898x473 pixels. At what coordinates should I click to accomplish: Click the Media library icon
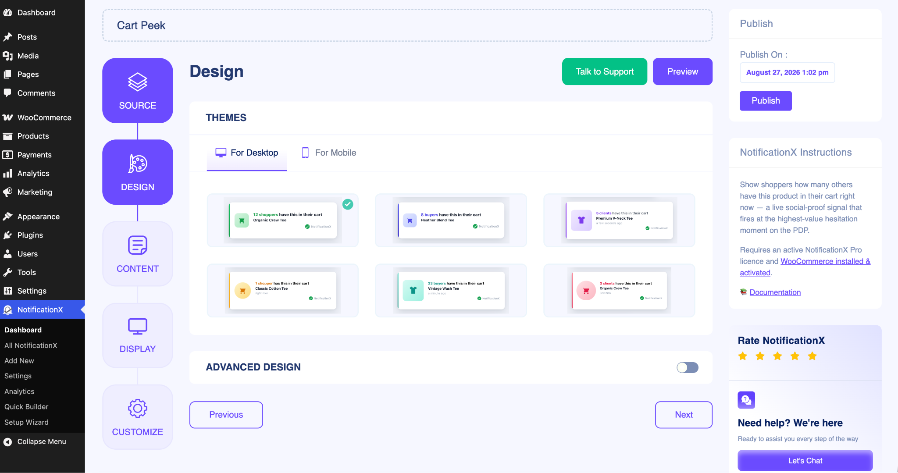click(7, 56)
